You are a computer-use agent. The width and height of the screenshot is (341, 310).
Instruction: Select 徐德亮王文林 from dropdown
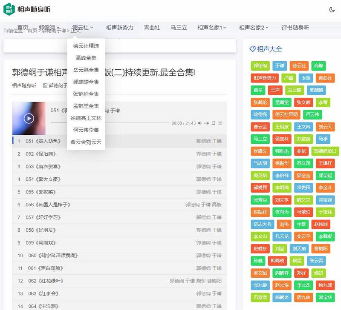point(86,118)
